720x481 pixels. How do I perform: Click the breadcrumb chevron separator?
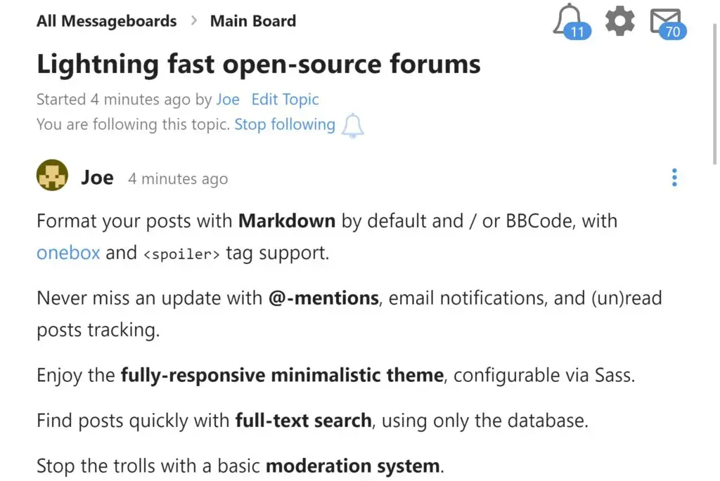pyautogui.click(x=194, y=20)
